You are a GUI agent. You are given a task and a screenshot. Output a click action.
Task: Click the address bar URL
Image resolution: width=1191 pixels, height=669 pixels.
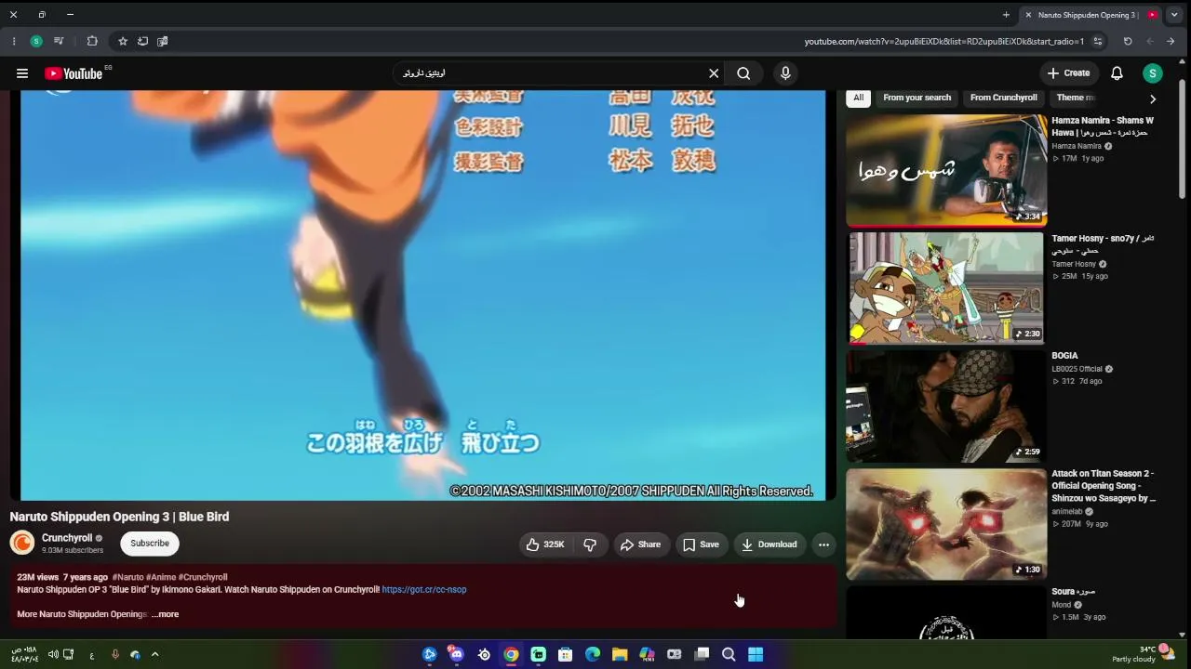(944, 41)
